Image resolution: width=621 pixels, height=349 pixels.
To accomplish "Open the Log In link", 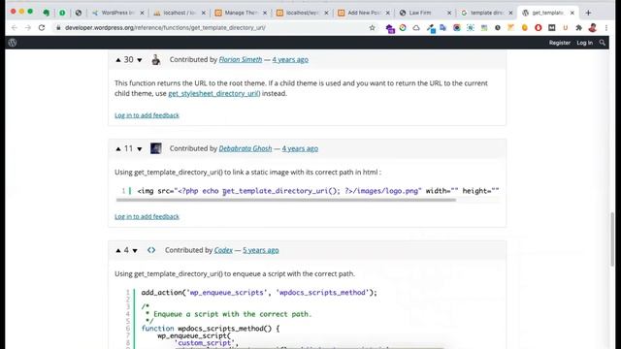I will pos(584,43).
